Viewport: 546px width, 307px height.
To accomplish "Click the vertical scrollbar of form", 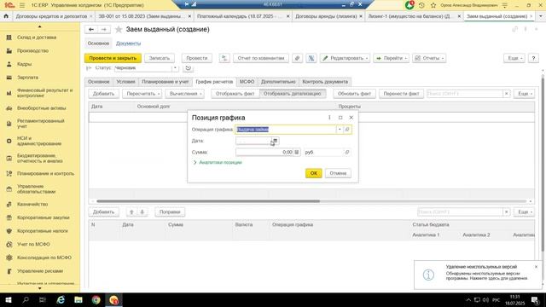I will 543,164.
